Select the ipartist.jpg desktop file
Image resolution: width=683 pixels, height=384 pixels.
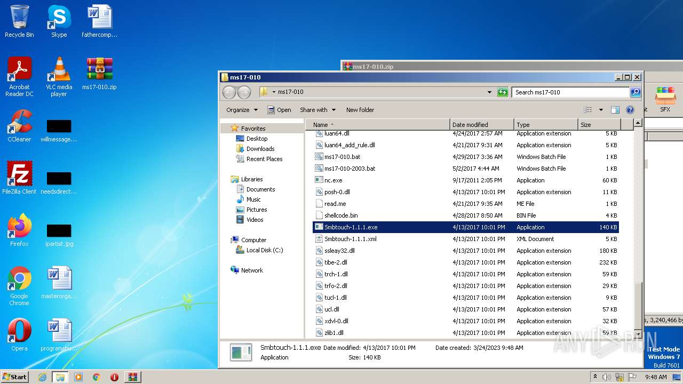coord(59,235)
